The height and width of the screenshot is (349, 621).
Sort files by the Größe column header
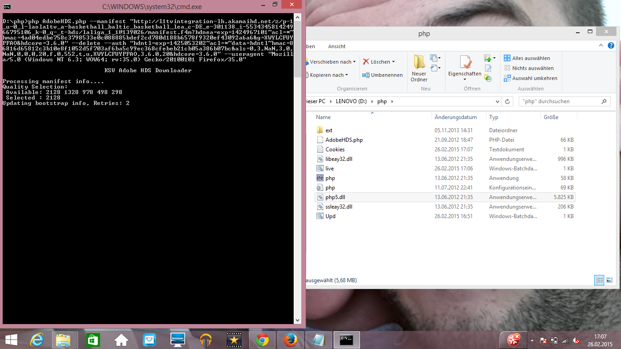coord(559,117)
